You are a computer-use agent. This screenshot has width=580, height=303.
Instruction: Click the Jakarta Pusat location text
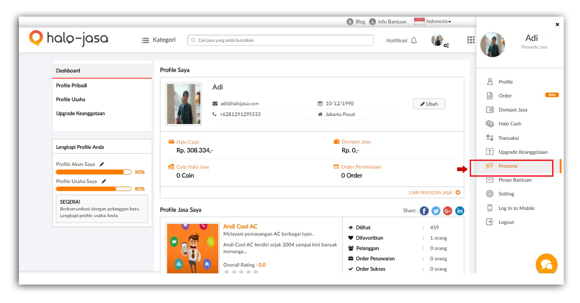coord(340,114)
